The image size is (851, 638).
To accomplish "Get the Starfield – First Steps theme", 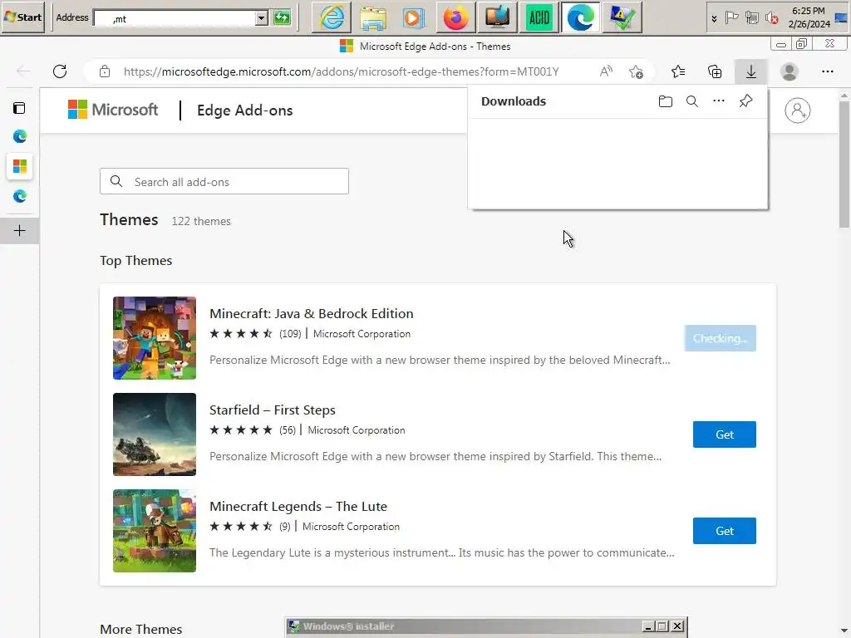I will point(724,434).
